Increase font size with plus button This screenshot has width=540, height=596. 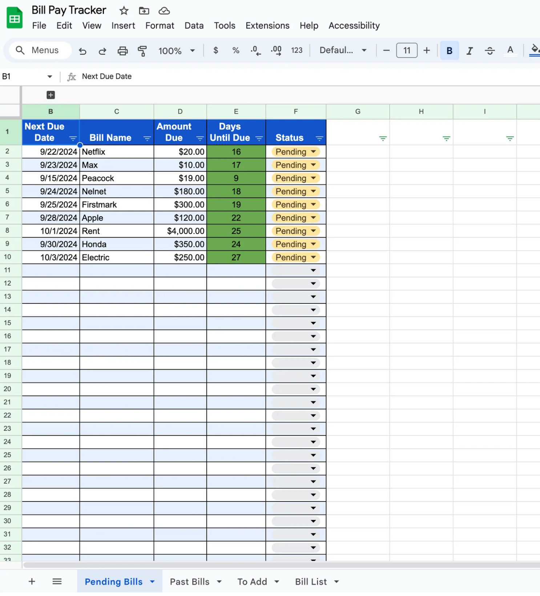[x=427, y=51]
